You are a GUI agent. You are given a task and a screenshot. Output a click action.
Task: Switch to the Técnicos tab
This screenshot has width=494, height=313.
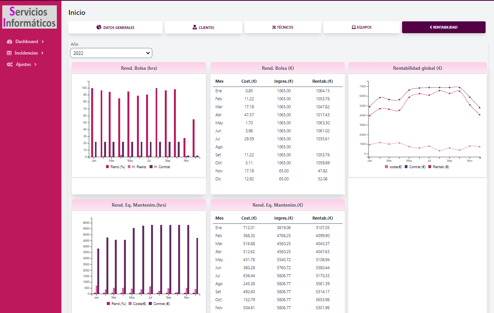click(x=283, y=27)
